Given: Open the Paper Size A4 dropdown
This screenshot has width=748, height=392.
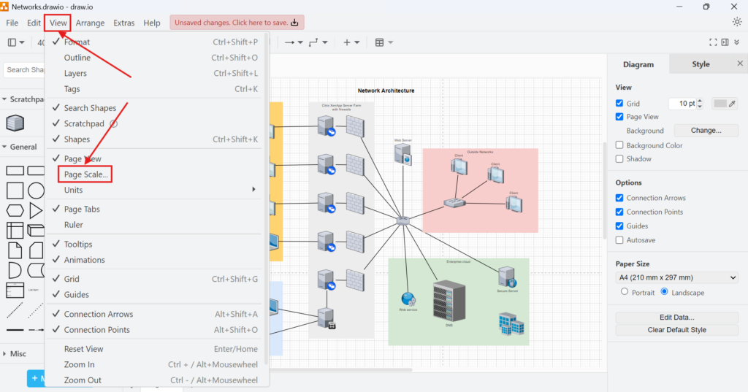Looking at the screenshot, I should tap(677, 277).
